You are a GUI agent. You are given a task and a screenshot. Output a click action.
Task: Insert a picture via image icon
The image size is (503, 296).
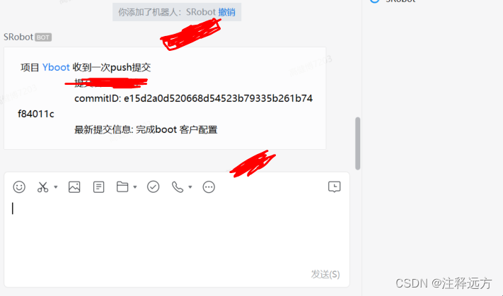[x=74, y=187]
